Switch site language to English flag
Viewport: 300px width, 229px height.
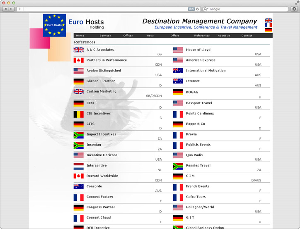pos(268,20)
